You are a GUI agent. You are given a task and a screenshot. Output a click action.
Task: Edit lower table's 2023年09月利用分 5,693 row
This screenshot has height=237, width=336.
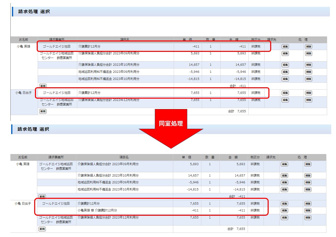(284, 164)
